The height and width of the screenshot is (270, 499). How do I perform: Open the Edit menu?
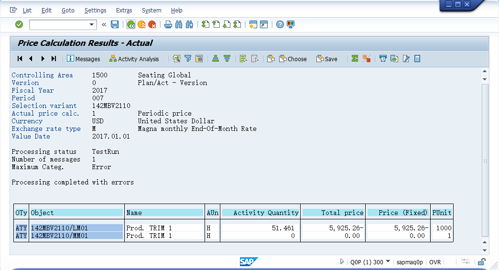(46, 10)
